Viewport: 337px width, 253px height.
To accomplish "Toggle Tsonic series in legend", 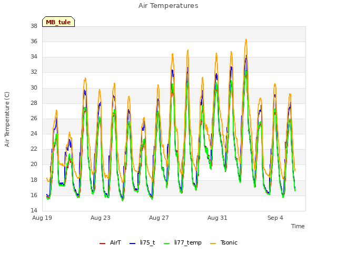I will coord(223,242).
